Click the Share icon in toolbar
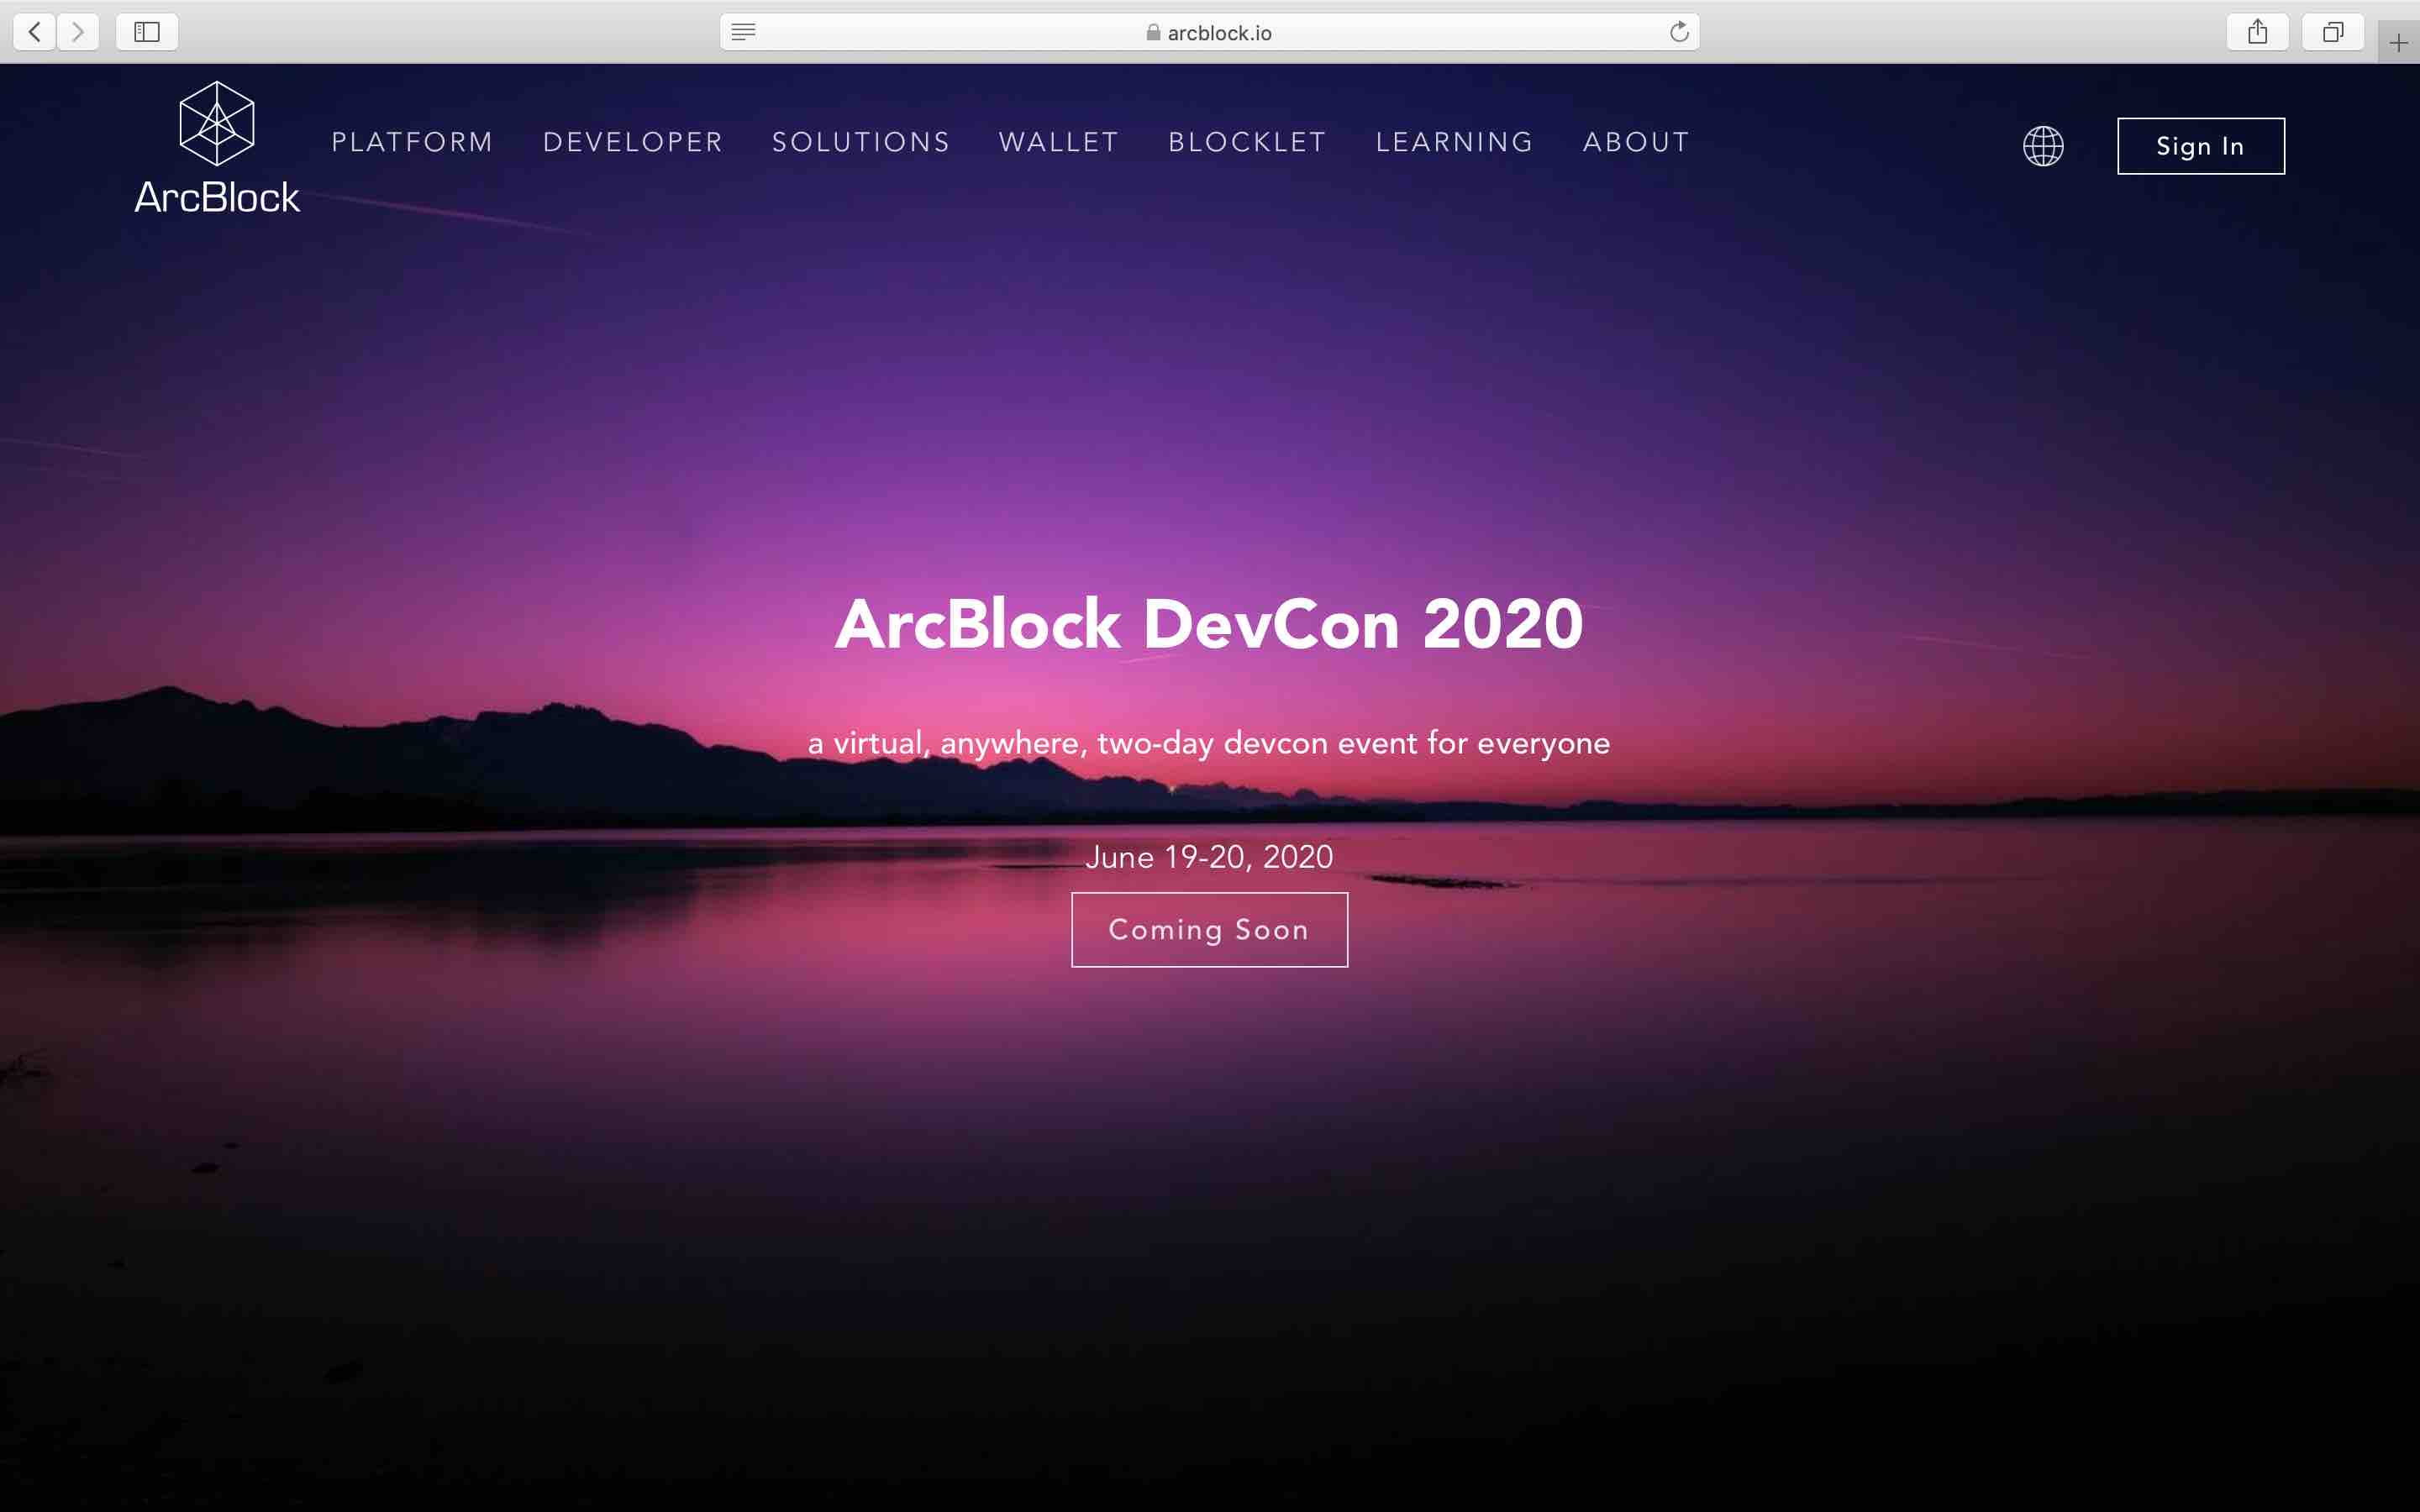The height and width of the screenshot is (1512, 2420). point(2257,32)
